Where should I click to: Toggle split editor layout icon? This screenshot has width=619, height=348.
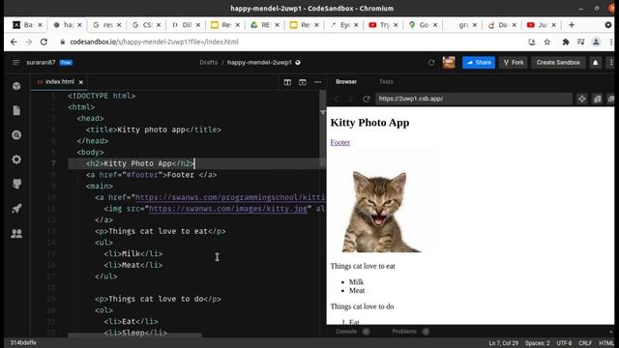pyautogui.click(x=287, y=82)
